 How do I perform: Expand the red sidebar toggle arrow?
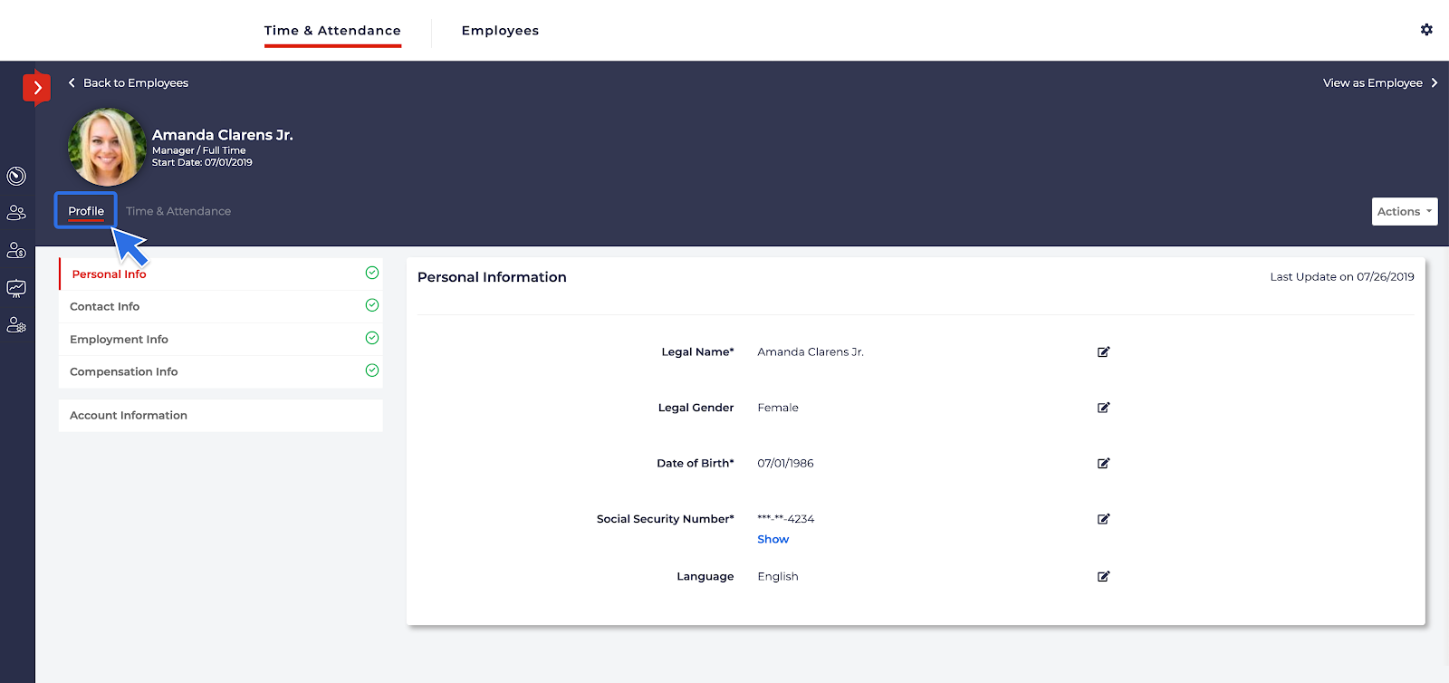click(x=36, y=88)
